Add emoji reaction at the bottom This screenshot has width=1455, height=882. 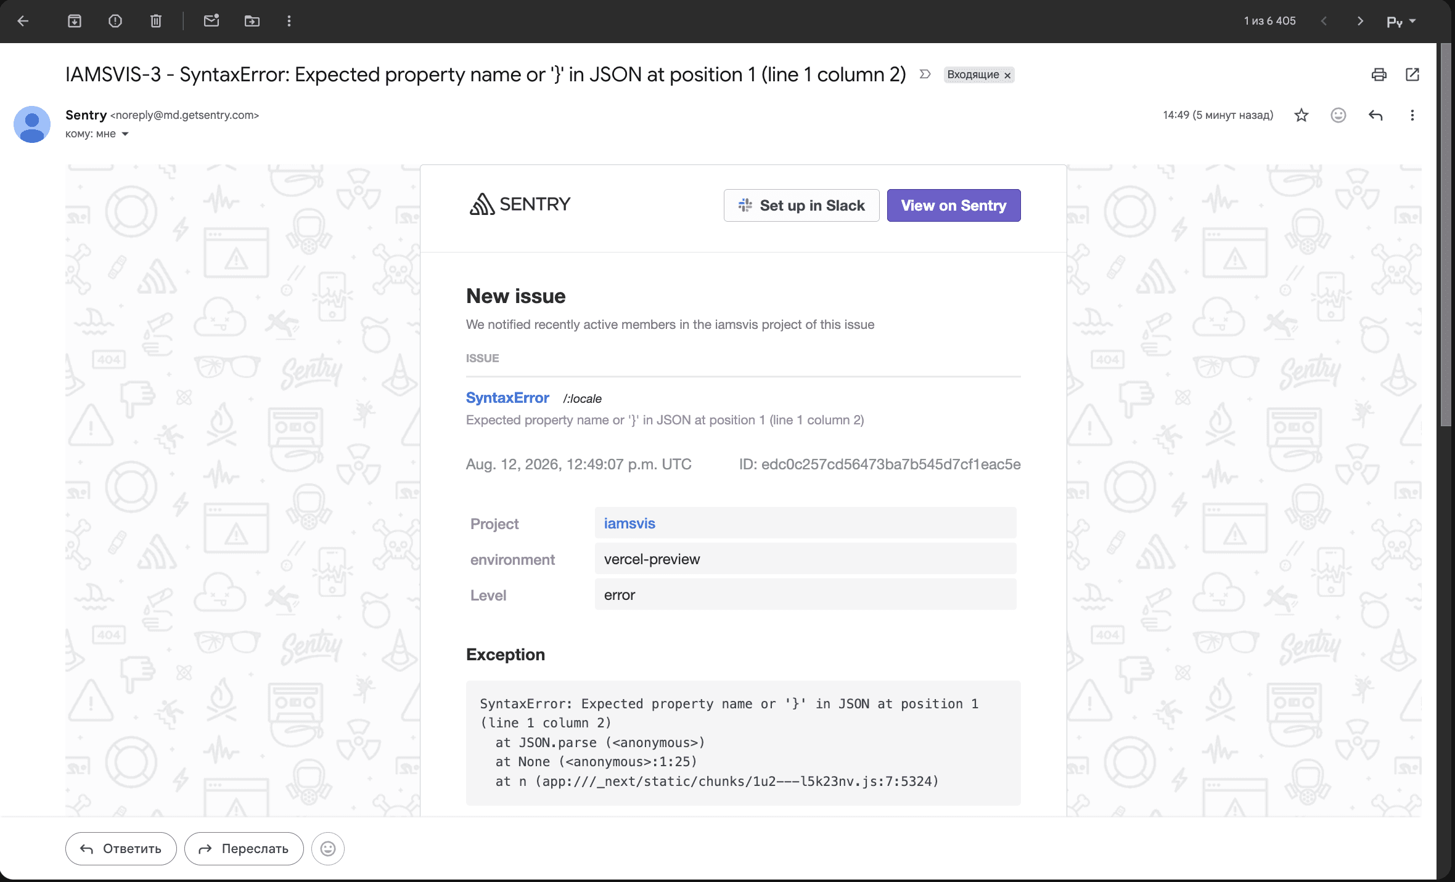pos(328,849)
